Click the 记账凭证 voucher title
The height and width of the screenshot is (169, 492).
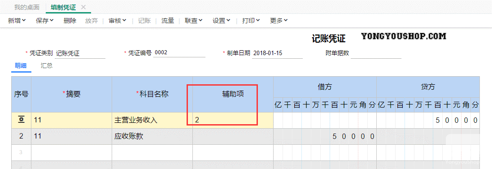click(x=328, y=39)
